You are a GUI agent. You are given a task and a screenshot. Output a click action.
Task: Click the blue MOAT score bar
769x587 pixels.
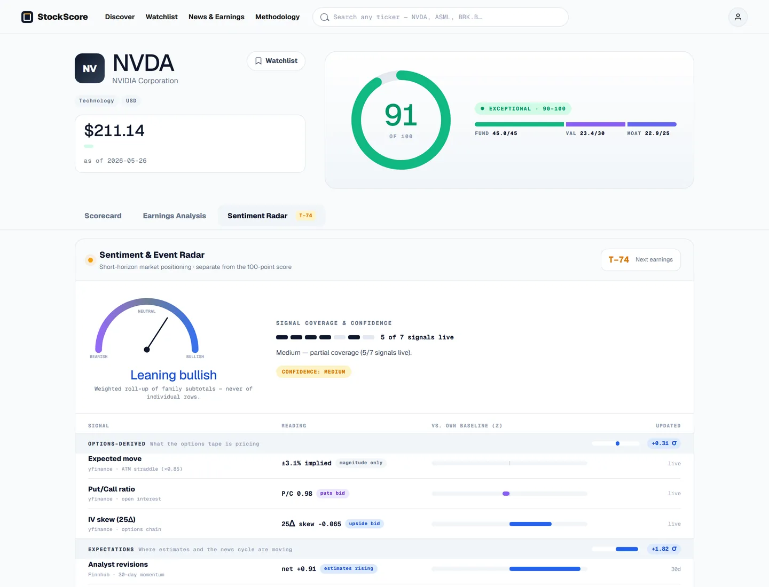652,124
